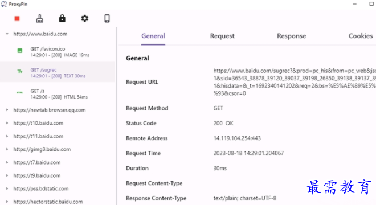Click the green image icon beside favicon.ico
The width and height of the screenshot is (376, 205).
[20, 51]
